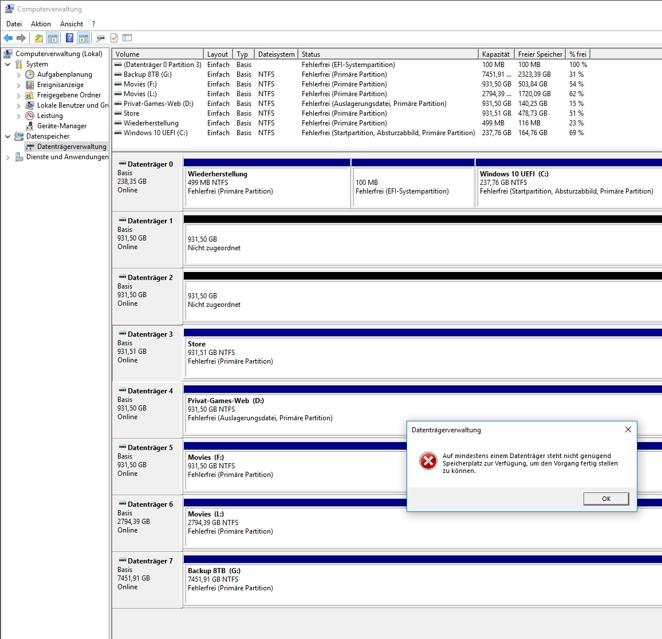Click the Datenträger 7 disk icon
The height and width of the screenshot is (639, 662).
123,561
